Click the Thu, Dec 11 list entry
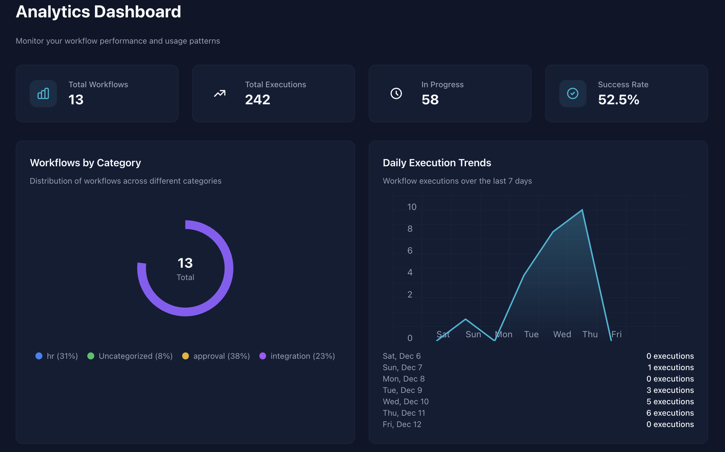 (404, 413)
